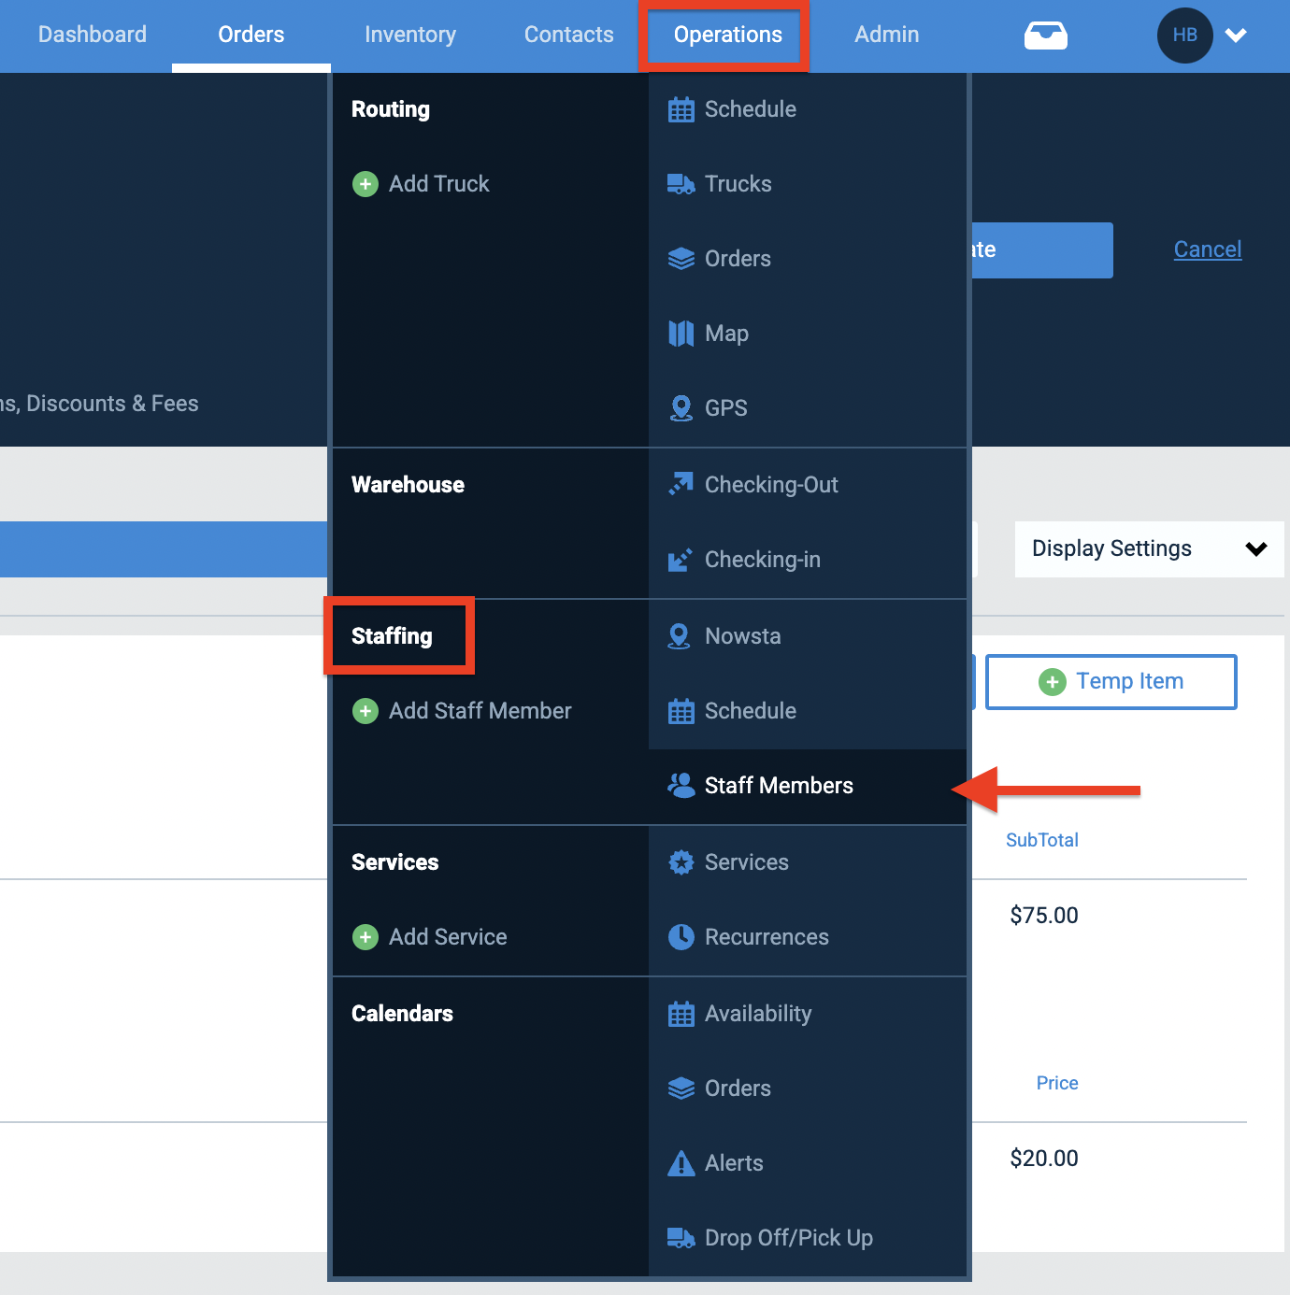Select Trucks menu entry
1290x1295 pixels.
pos(808,184)
